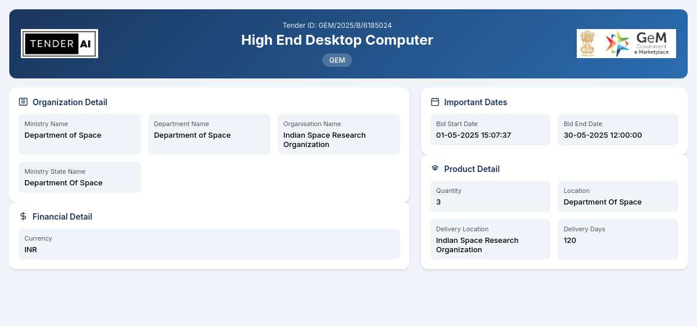Click the Organization Detail heading
This screenshot has width=697, height=326.
(x=70, y=102)
